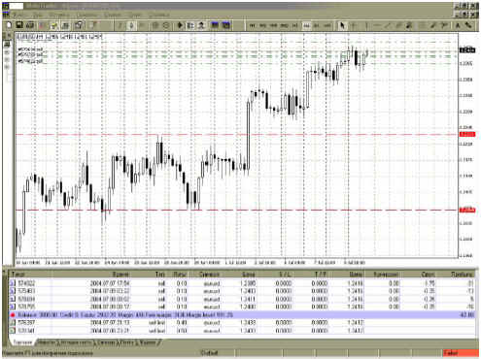
Task: Select the first pending sell limit order
Action: click(x=242, y=322)
